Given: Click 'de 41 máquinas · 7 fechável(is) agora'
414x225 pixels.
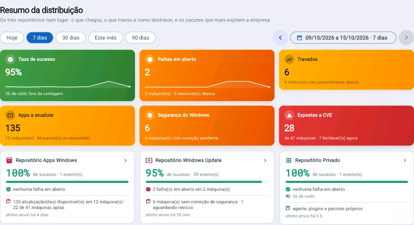Looking at the screenshot, I should [x=321, y=138].
